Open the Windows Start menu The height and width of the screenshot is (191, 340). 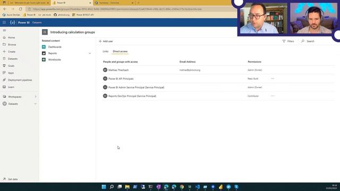click(x=104, y=187)
